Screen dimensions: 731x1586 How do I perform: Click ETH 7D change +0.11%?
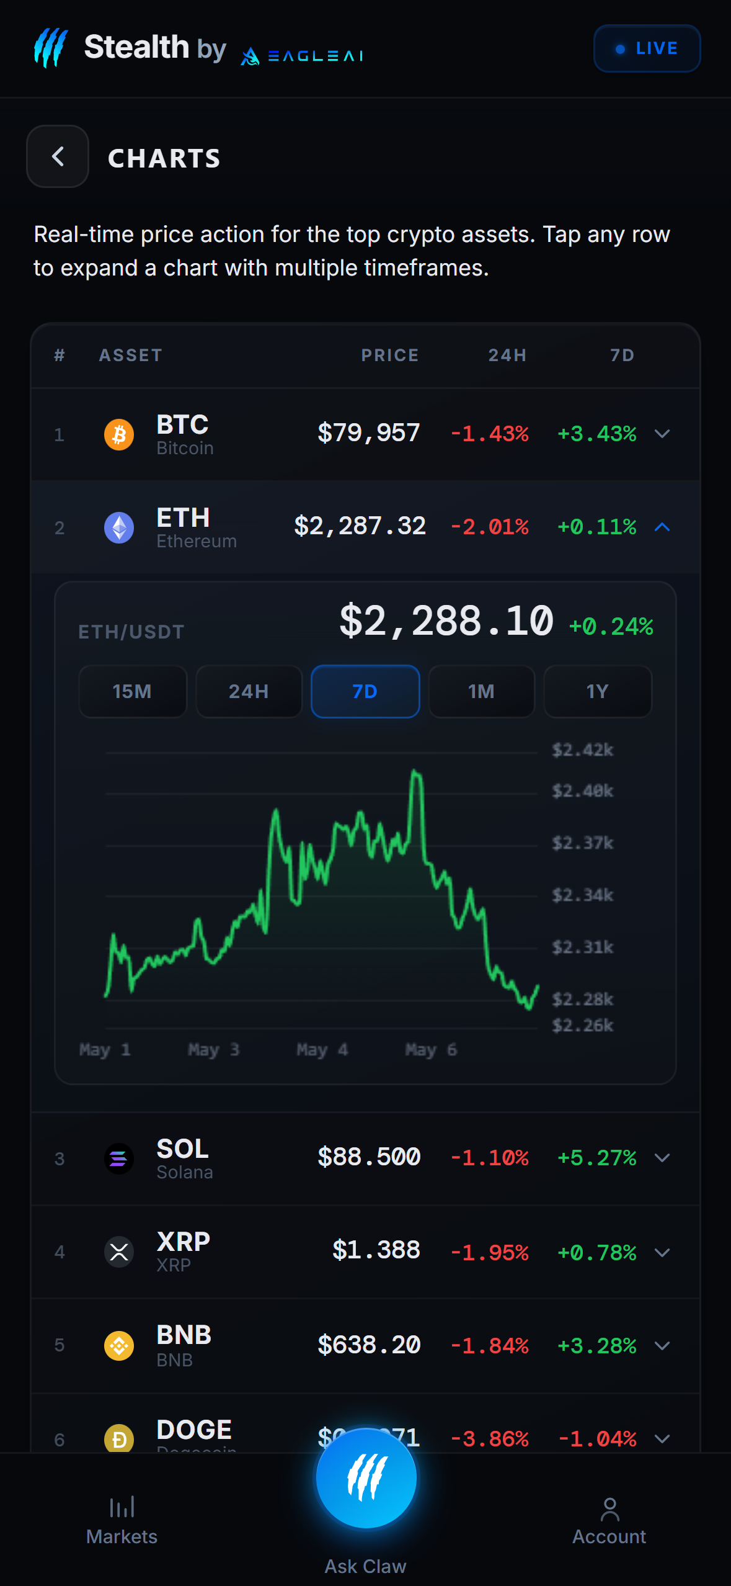pos(597,527)
